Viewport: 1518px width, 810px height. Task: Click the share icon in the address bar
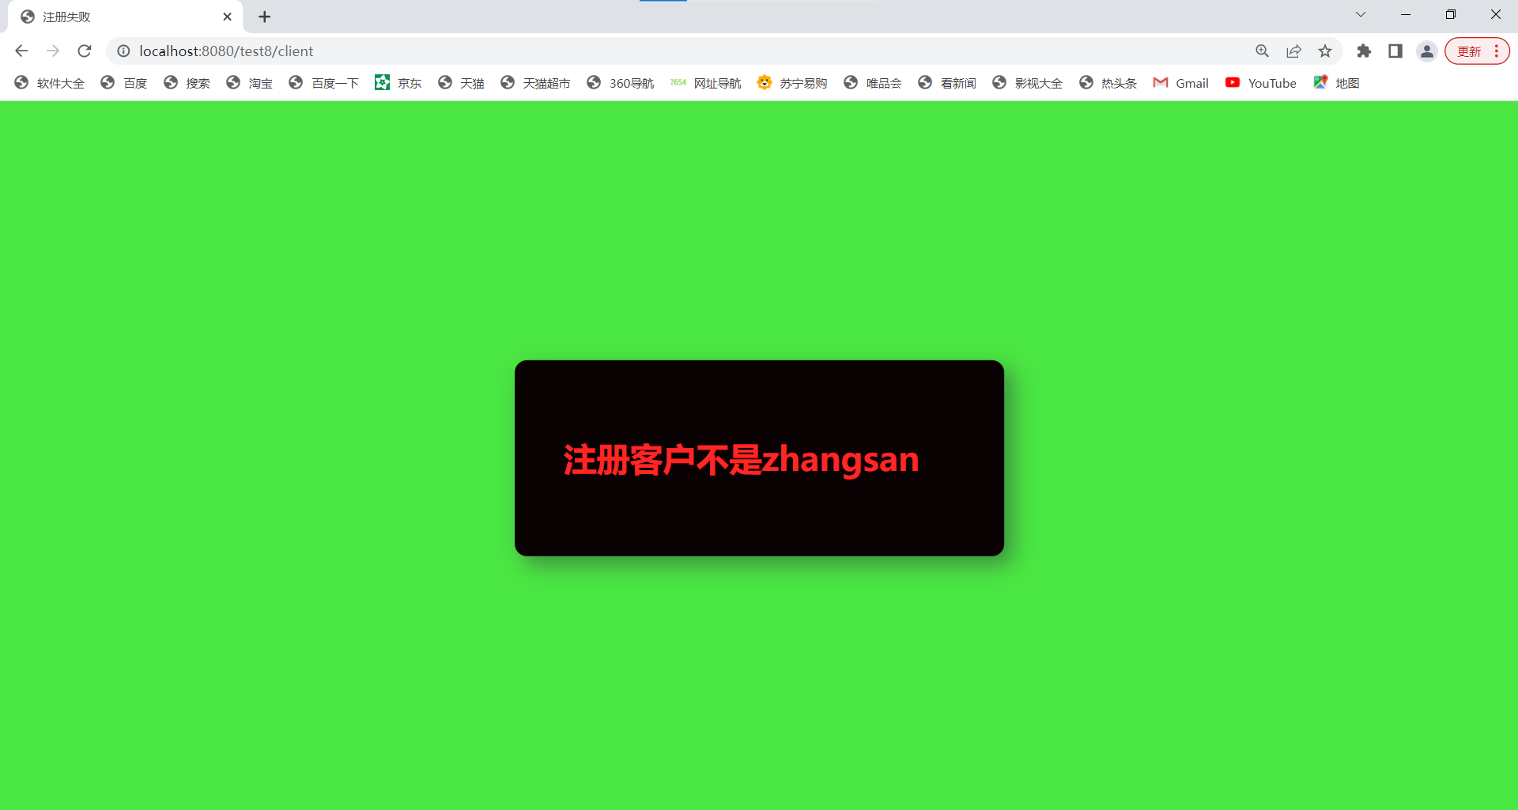tap(1294, 51)
